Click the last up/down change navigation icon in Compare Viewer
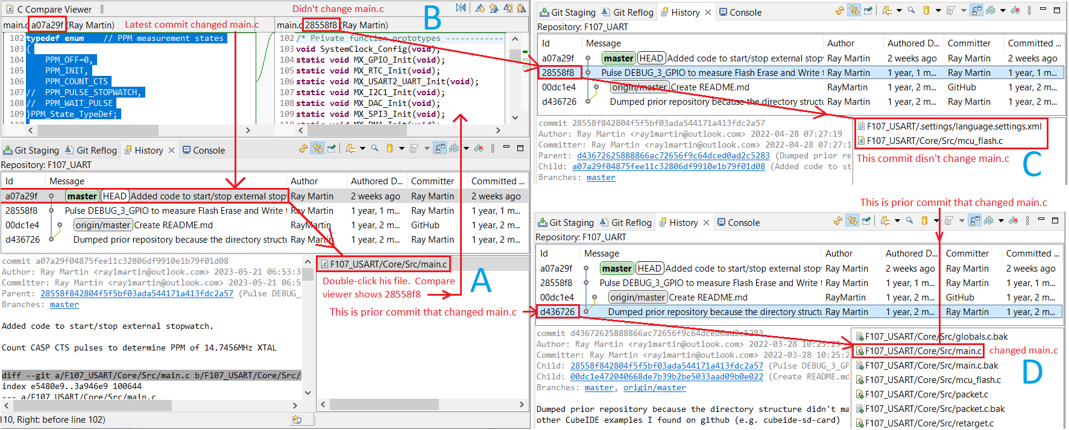1069x430 pixels. (x=522, y=8)
